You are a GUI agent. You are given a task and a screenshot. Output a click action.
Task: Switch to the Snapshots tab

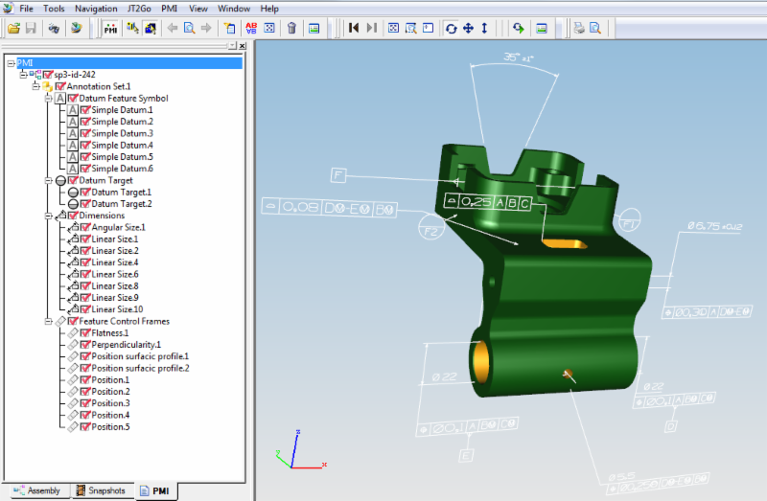pyautogui.click(x=100, y=490)
